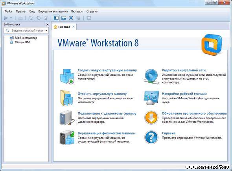Click Виртуализация физической машины link
232x171 pixels.
107,133
